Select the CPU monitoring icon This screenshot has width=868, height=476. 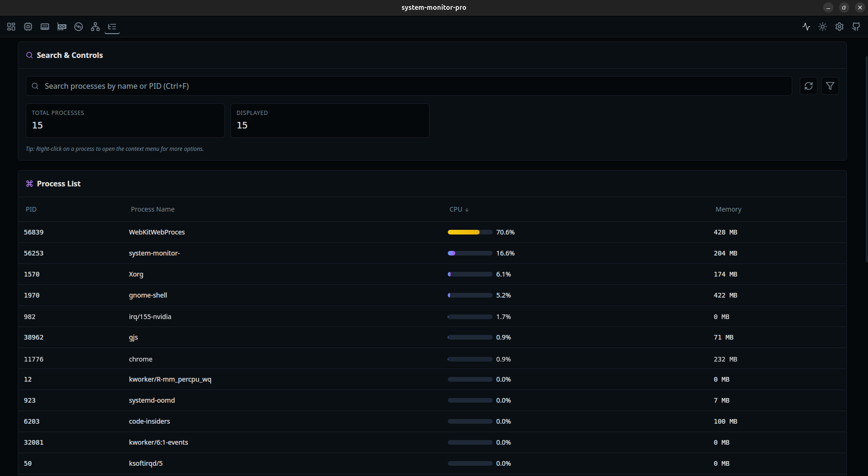28,27
